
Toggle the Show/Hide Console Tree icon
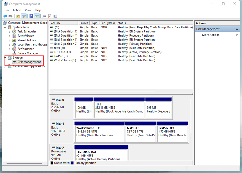point(24,16)
